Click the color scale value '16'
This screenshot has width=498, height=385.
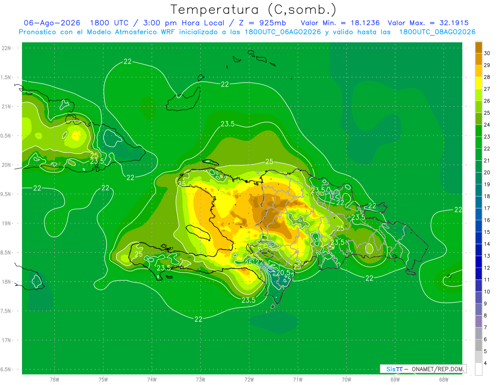click(x=488, y=220)
